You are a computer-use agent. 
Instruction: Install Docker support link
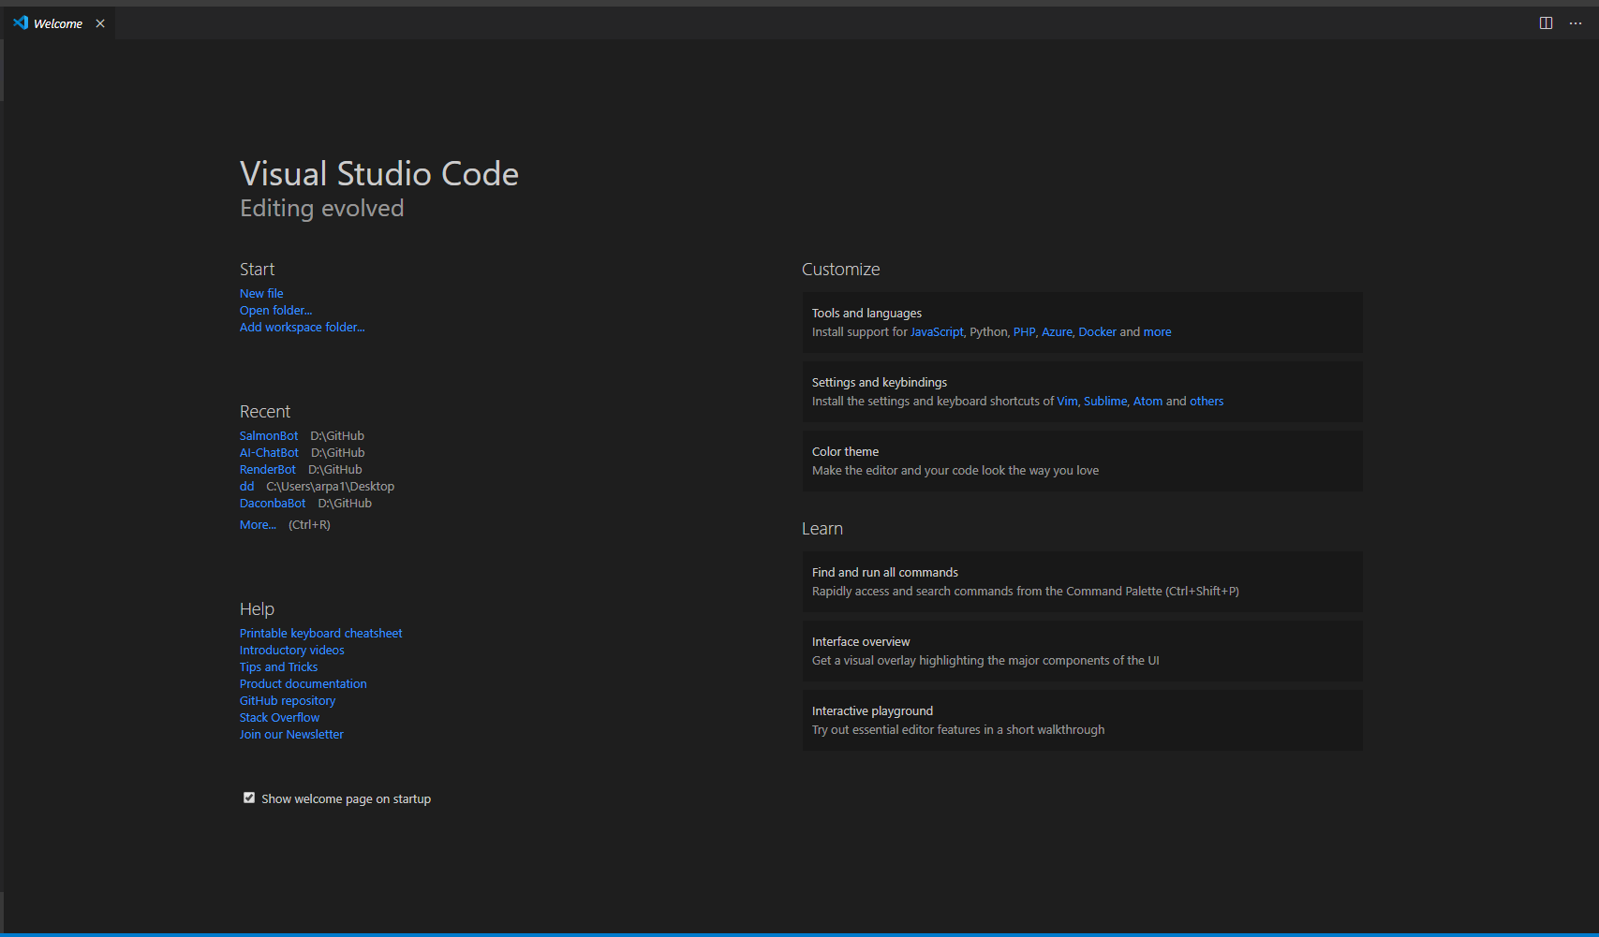[1097, 331]
